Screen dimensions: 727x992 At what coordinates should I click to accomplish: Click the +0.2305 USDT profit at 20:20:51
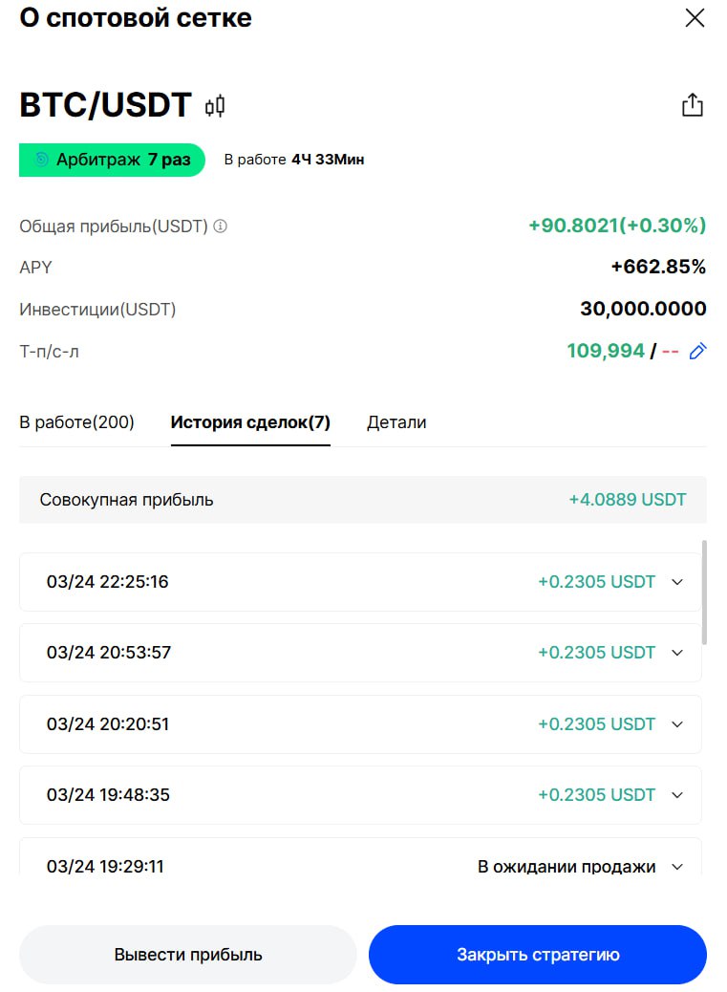pos(596,723)
